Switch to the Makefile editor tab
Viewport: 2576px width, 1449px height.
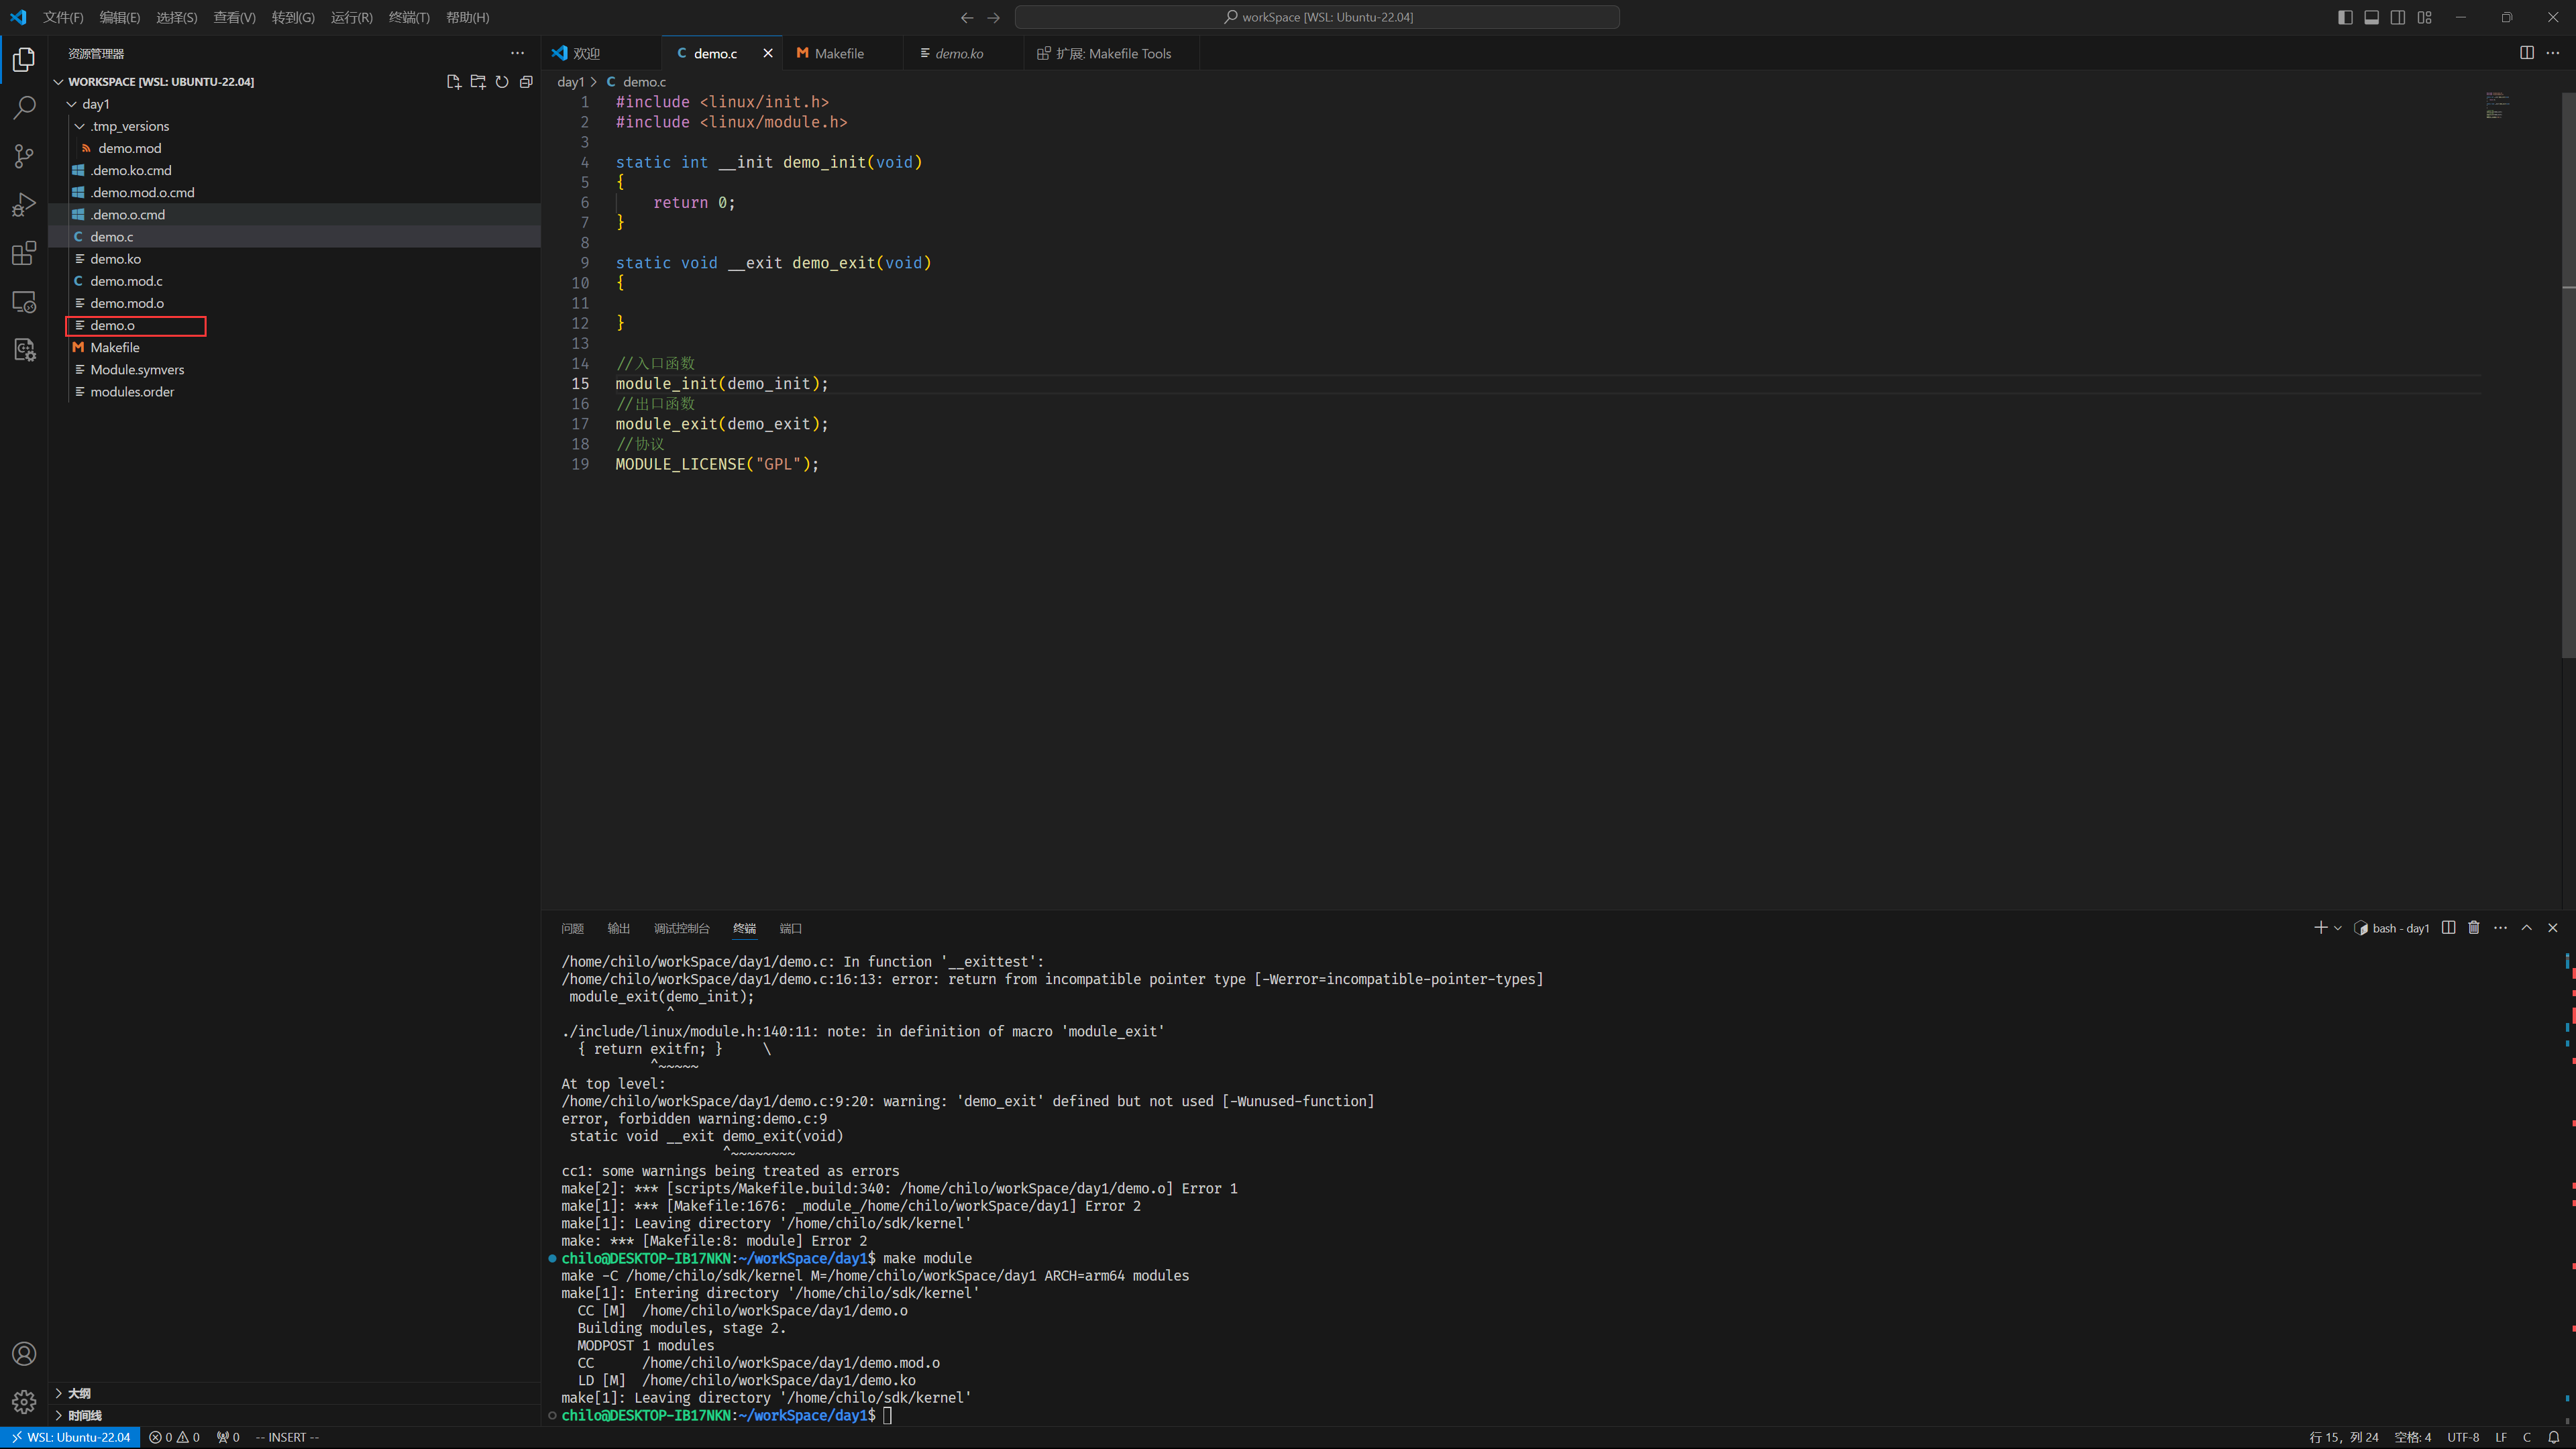(838, 54)
